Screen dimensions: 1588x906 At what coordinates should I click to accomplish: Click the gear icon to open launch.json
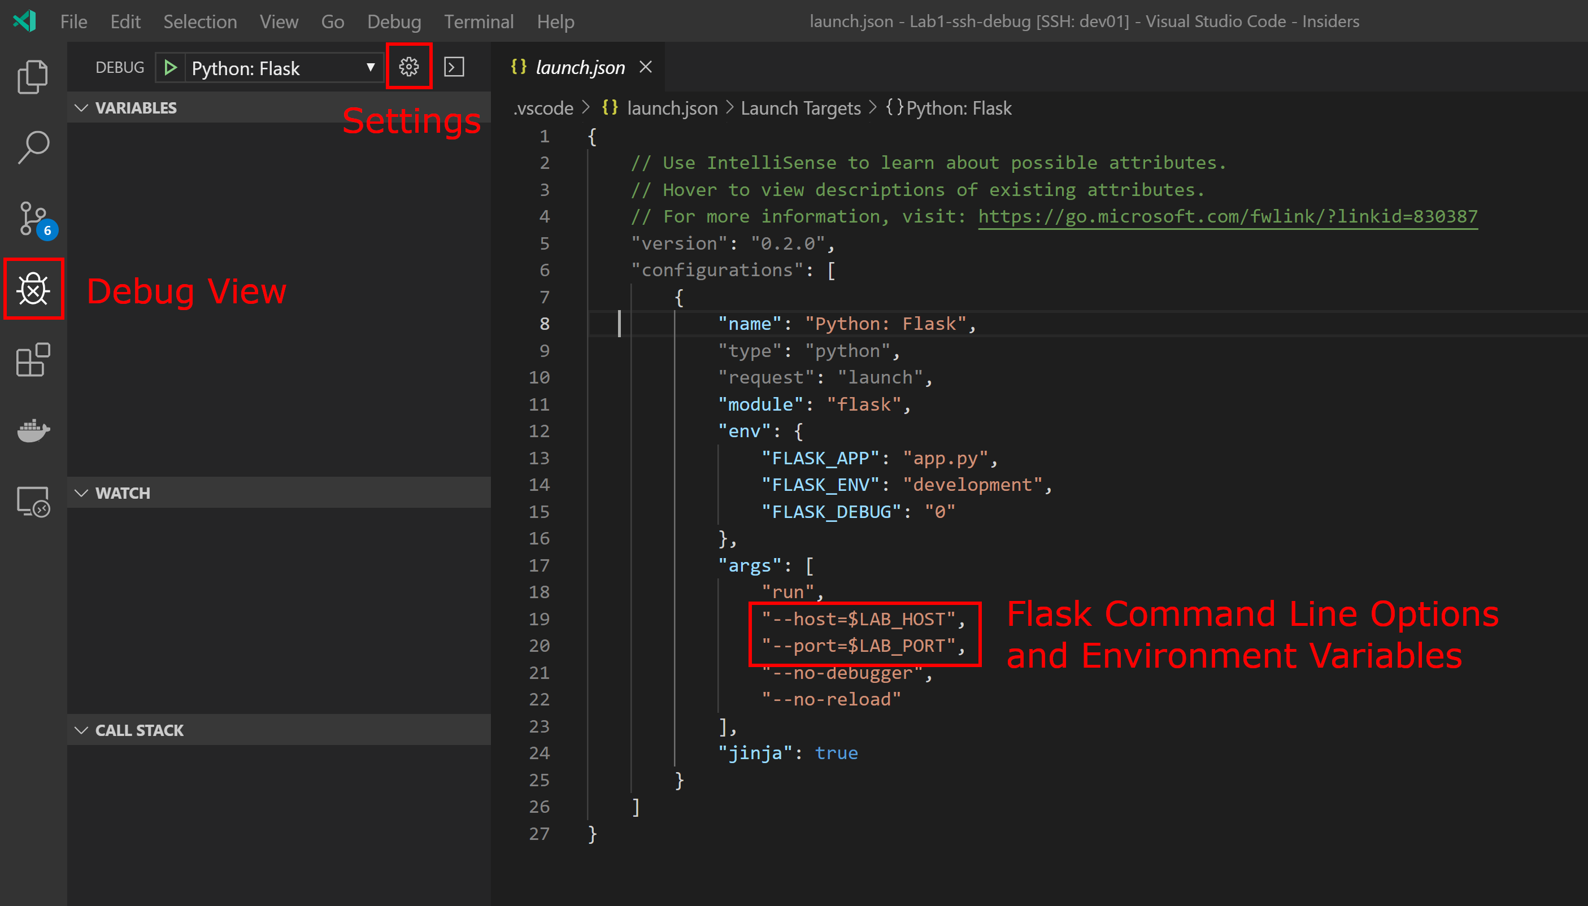(x=409, y=67)
